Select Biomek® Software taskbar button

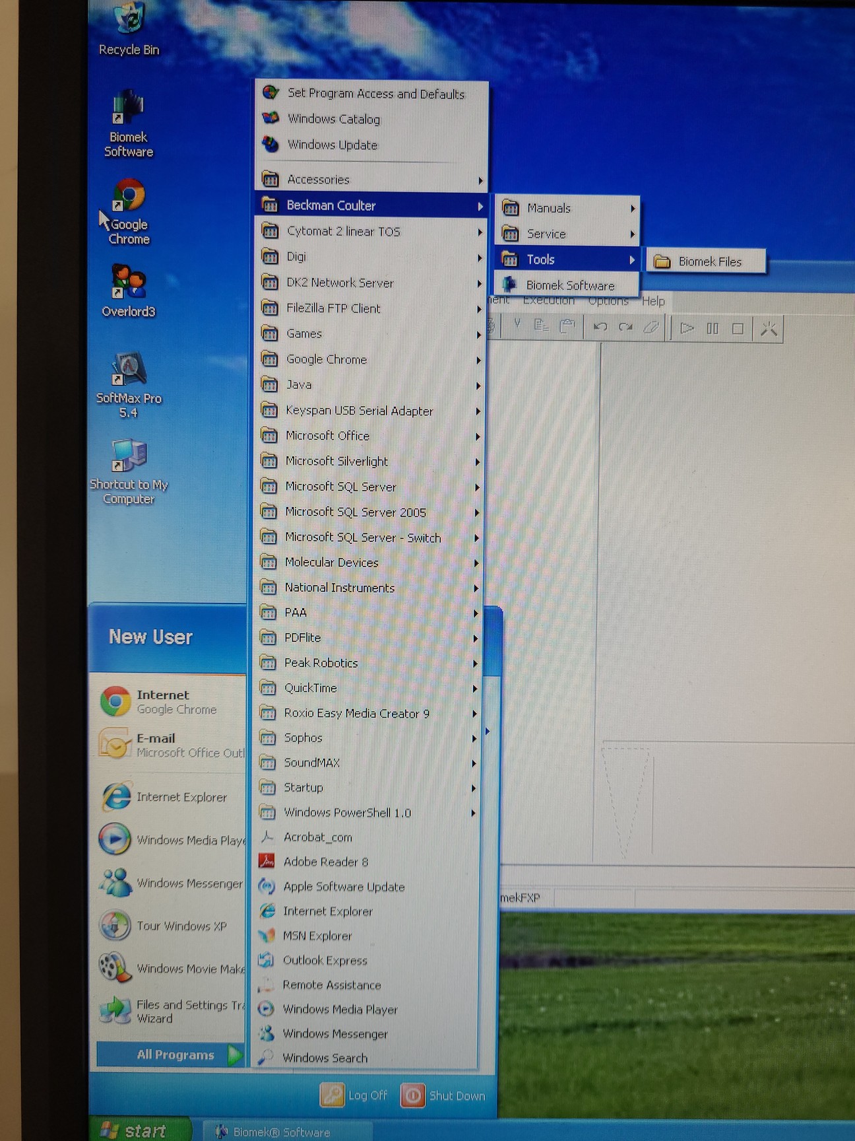286,1132
